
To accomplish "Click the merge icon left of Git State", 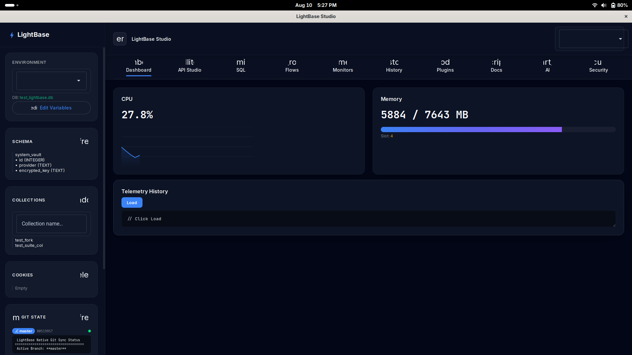I will (16, 318).
